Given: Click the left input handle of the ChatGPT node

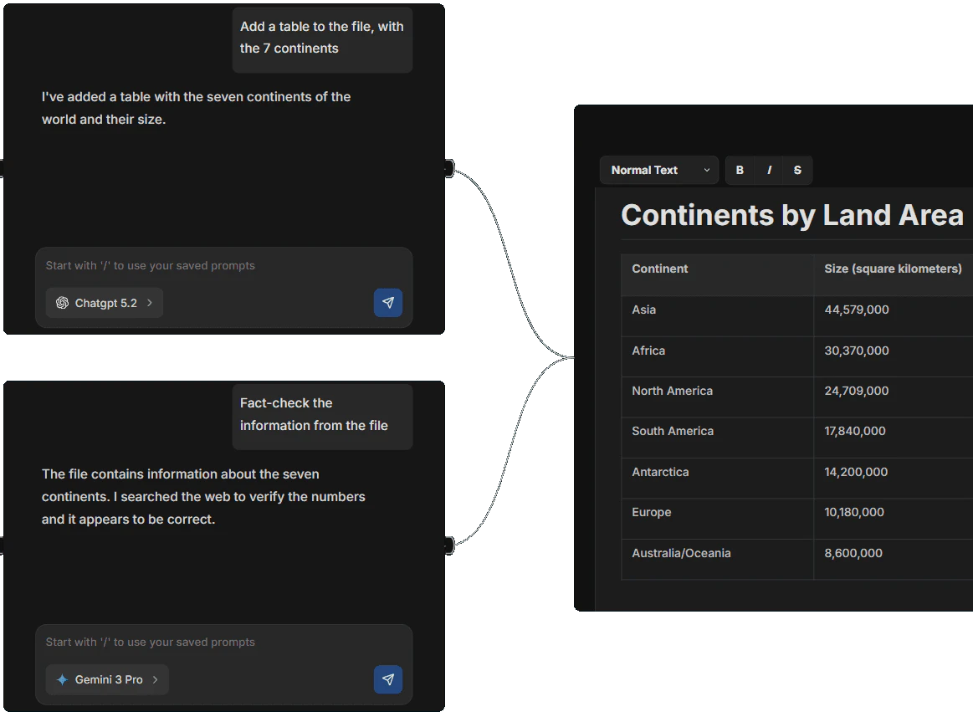Looking at the screenshot, I should click(3, 167).
